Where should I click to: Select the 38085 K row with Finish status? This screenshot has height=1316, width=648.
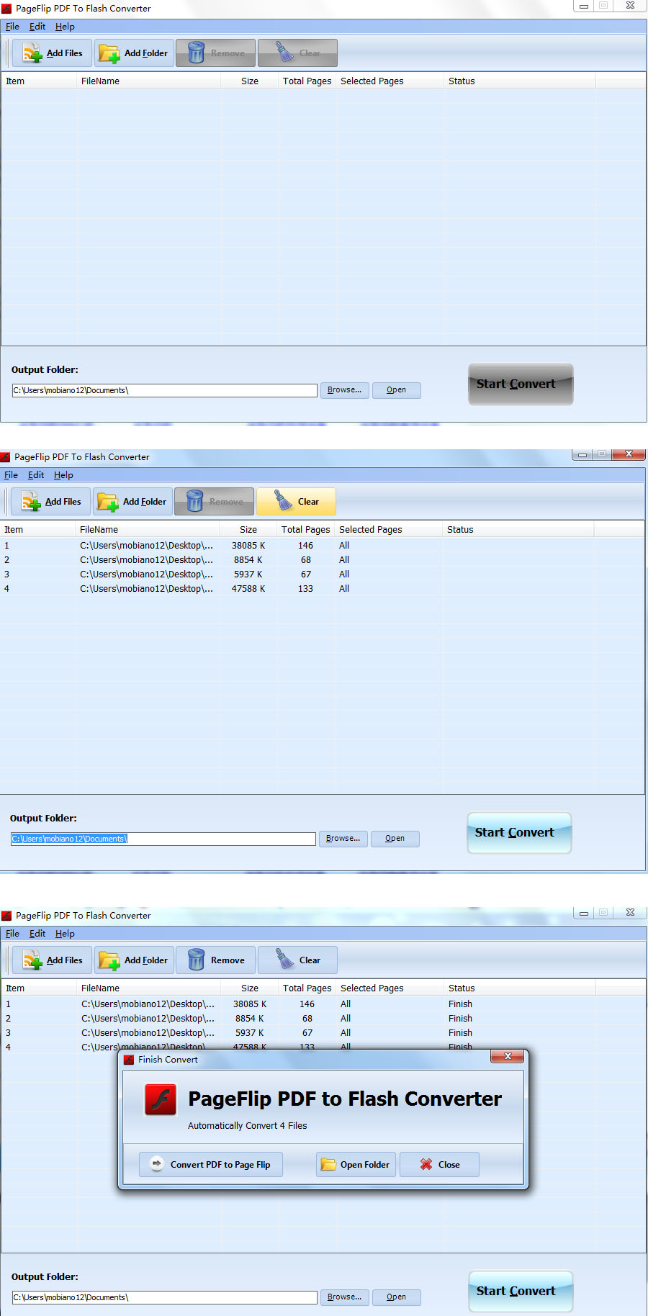point(323,1004)
